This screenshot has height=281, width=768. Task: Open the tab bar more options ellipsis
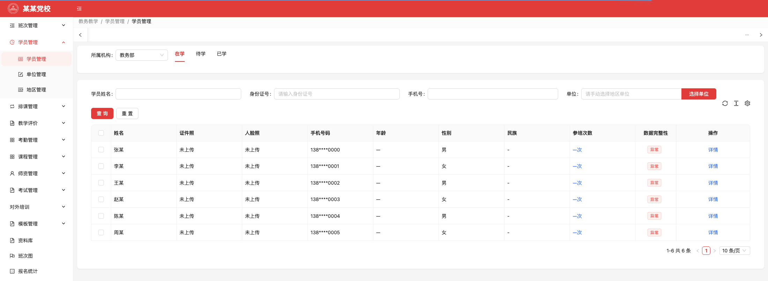coord(747,35)
